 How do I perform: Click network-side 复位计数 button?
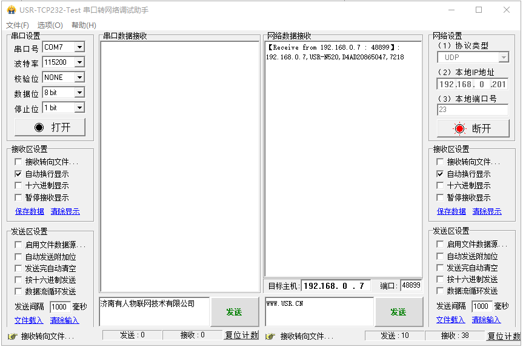coord(504,336)
